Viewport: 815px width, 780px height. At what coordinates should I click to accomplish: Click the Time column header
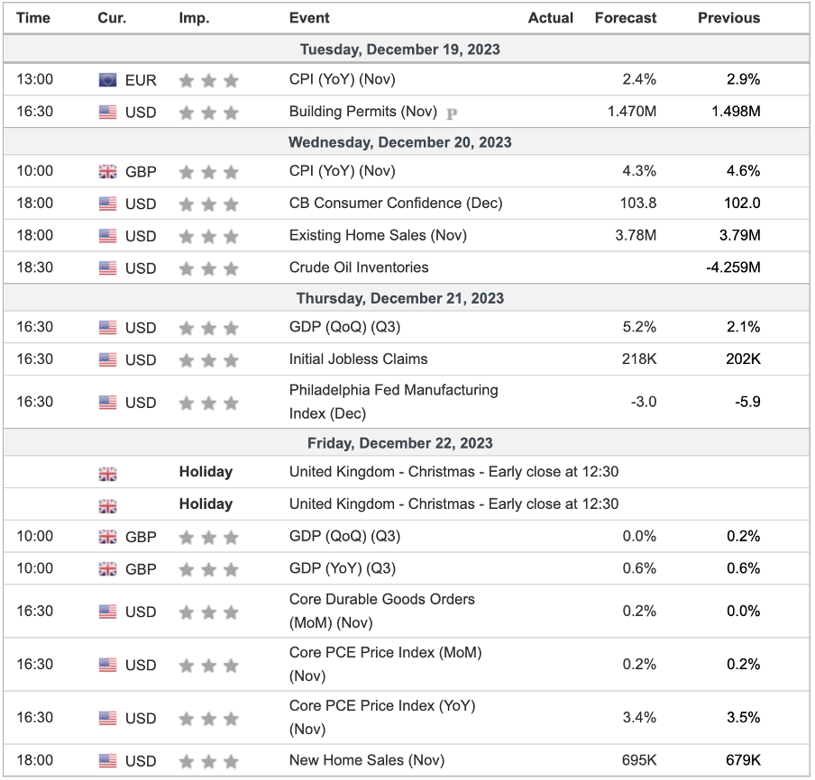point(33,18)
